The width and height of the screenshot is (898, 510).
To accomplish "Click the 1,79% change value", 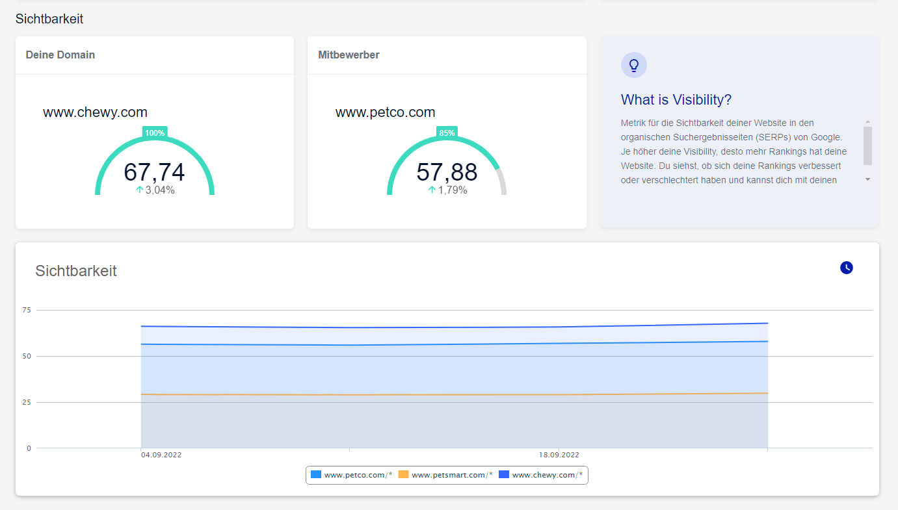I will [453, 190].
